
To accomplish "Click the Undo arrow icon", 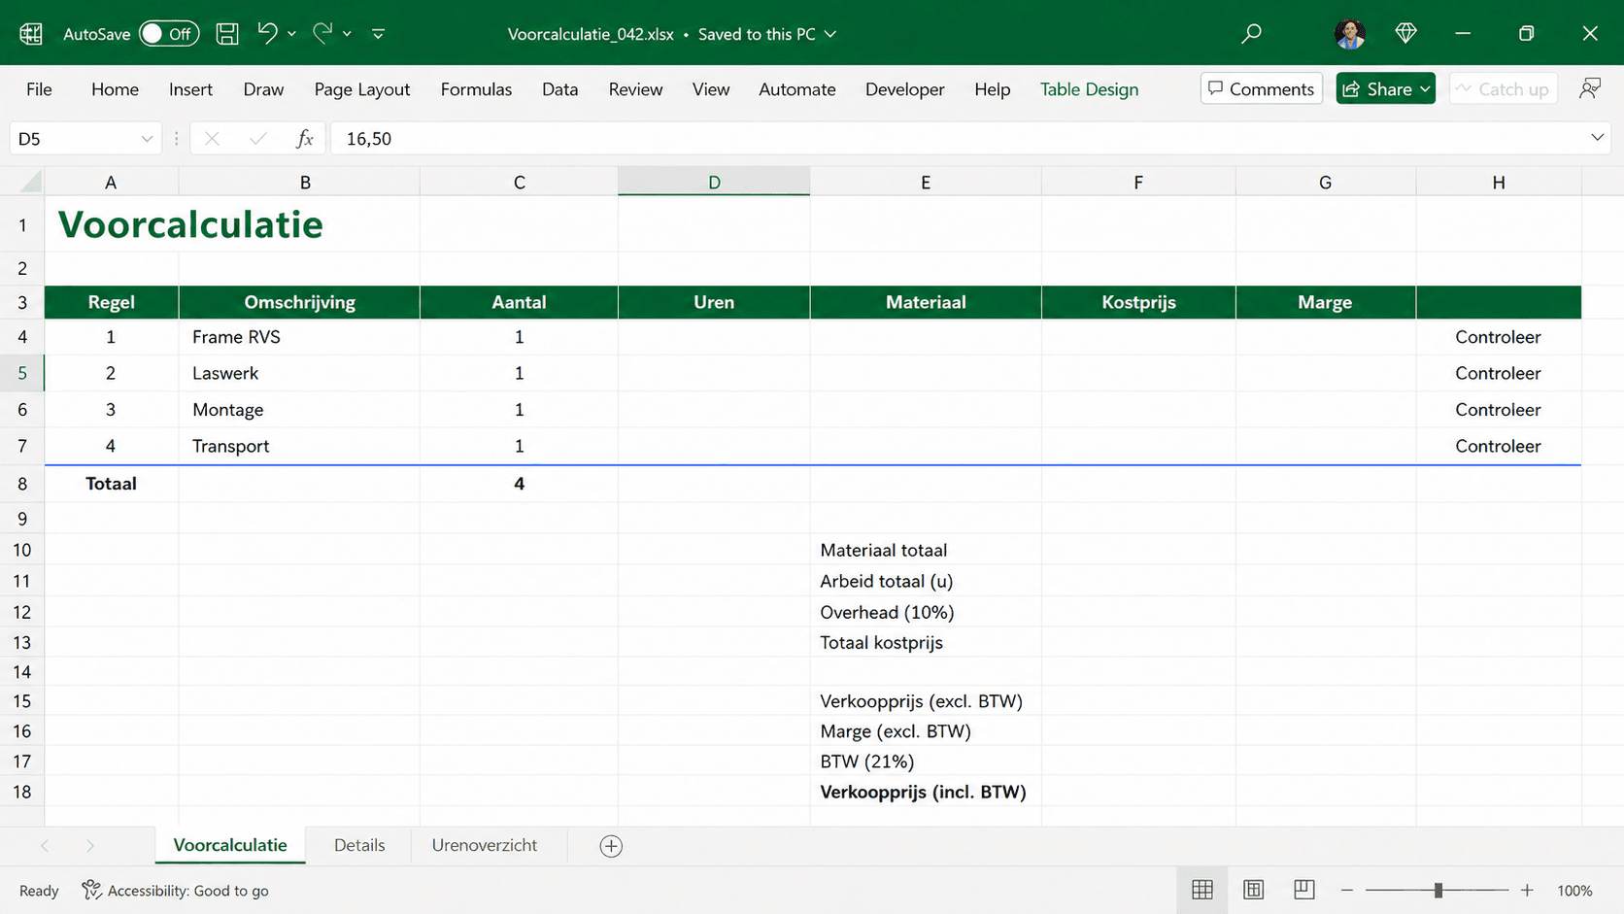I will coord(267,33).
